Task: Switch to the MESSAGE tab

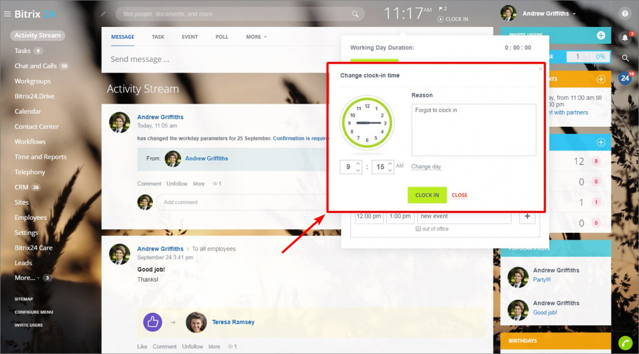Action: coord(122,37)
